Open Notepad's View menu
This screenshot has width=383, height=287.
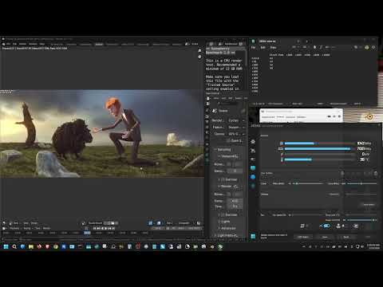(x=273, y=48)
